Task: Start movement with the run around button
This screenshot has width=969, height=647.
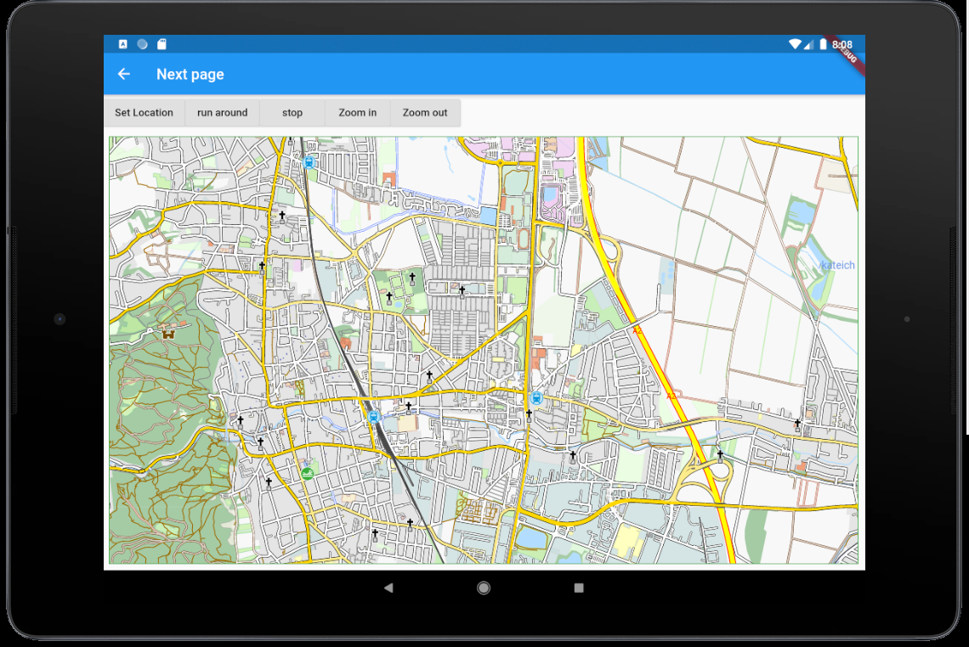Action: tap(222, 112)
